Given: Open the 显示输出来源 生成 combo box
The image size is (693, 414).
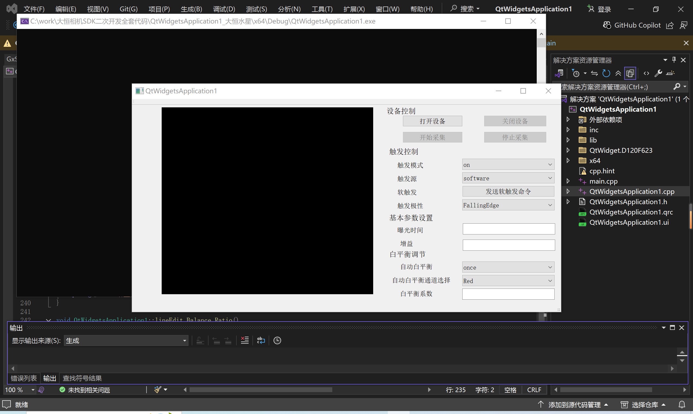Looking at the screenshot, I should pos(126,341).
